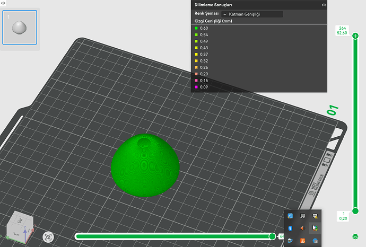The image size is (366, 247).
Task: Click the 264 / 52,60 top layer value label
Action: (342, 31)
